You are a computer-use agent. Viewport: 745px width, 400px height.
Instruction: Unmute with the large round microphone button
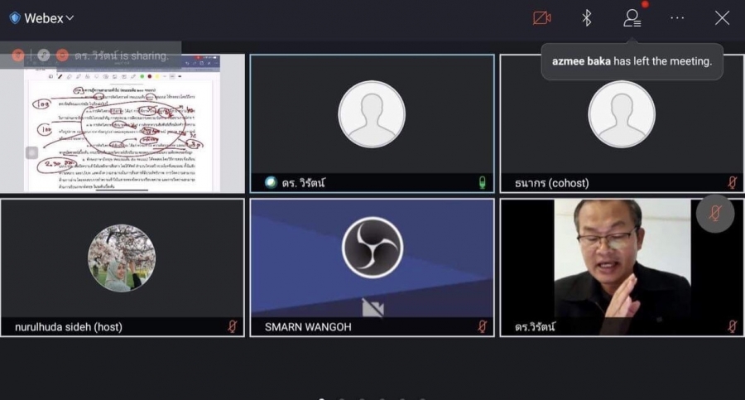(x=715, y=214)
